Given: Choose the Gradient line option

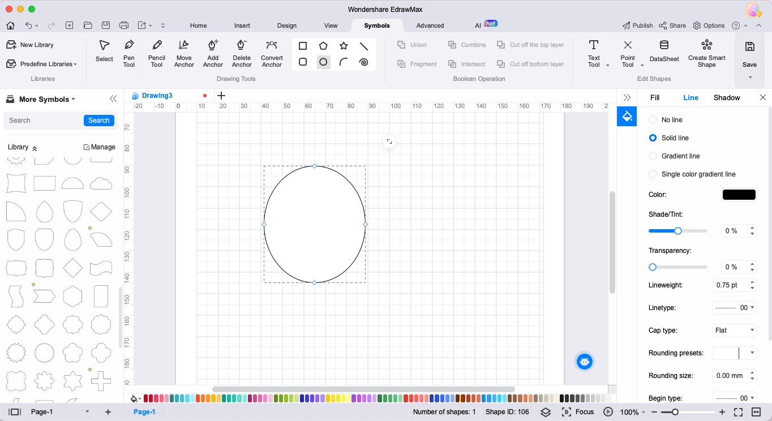Looking at the screenshot, I should point(674,156).
